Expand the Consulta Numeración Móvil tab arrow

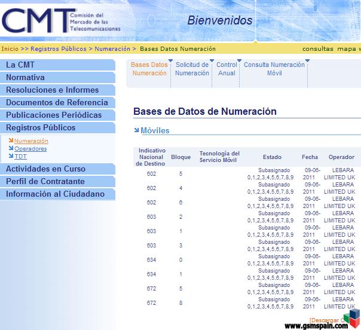(x=307, y=60)
